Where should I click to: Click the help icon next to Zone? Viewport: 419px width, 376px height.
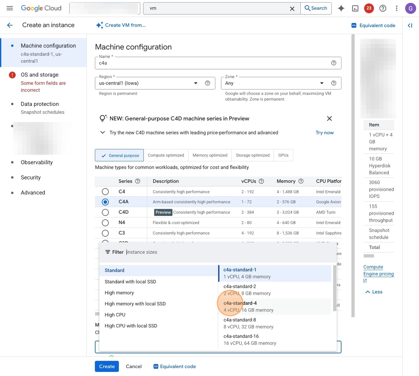[x=333, y=83]
